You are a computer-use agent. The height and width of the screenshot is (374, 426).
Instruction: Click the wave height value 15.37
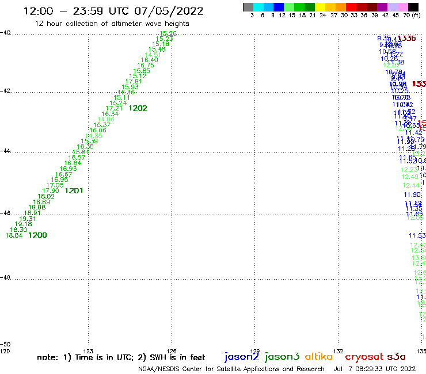102,125
